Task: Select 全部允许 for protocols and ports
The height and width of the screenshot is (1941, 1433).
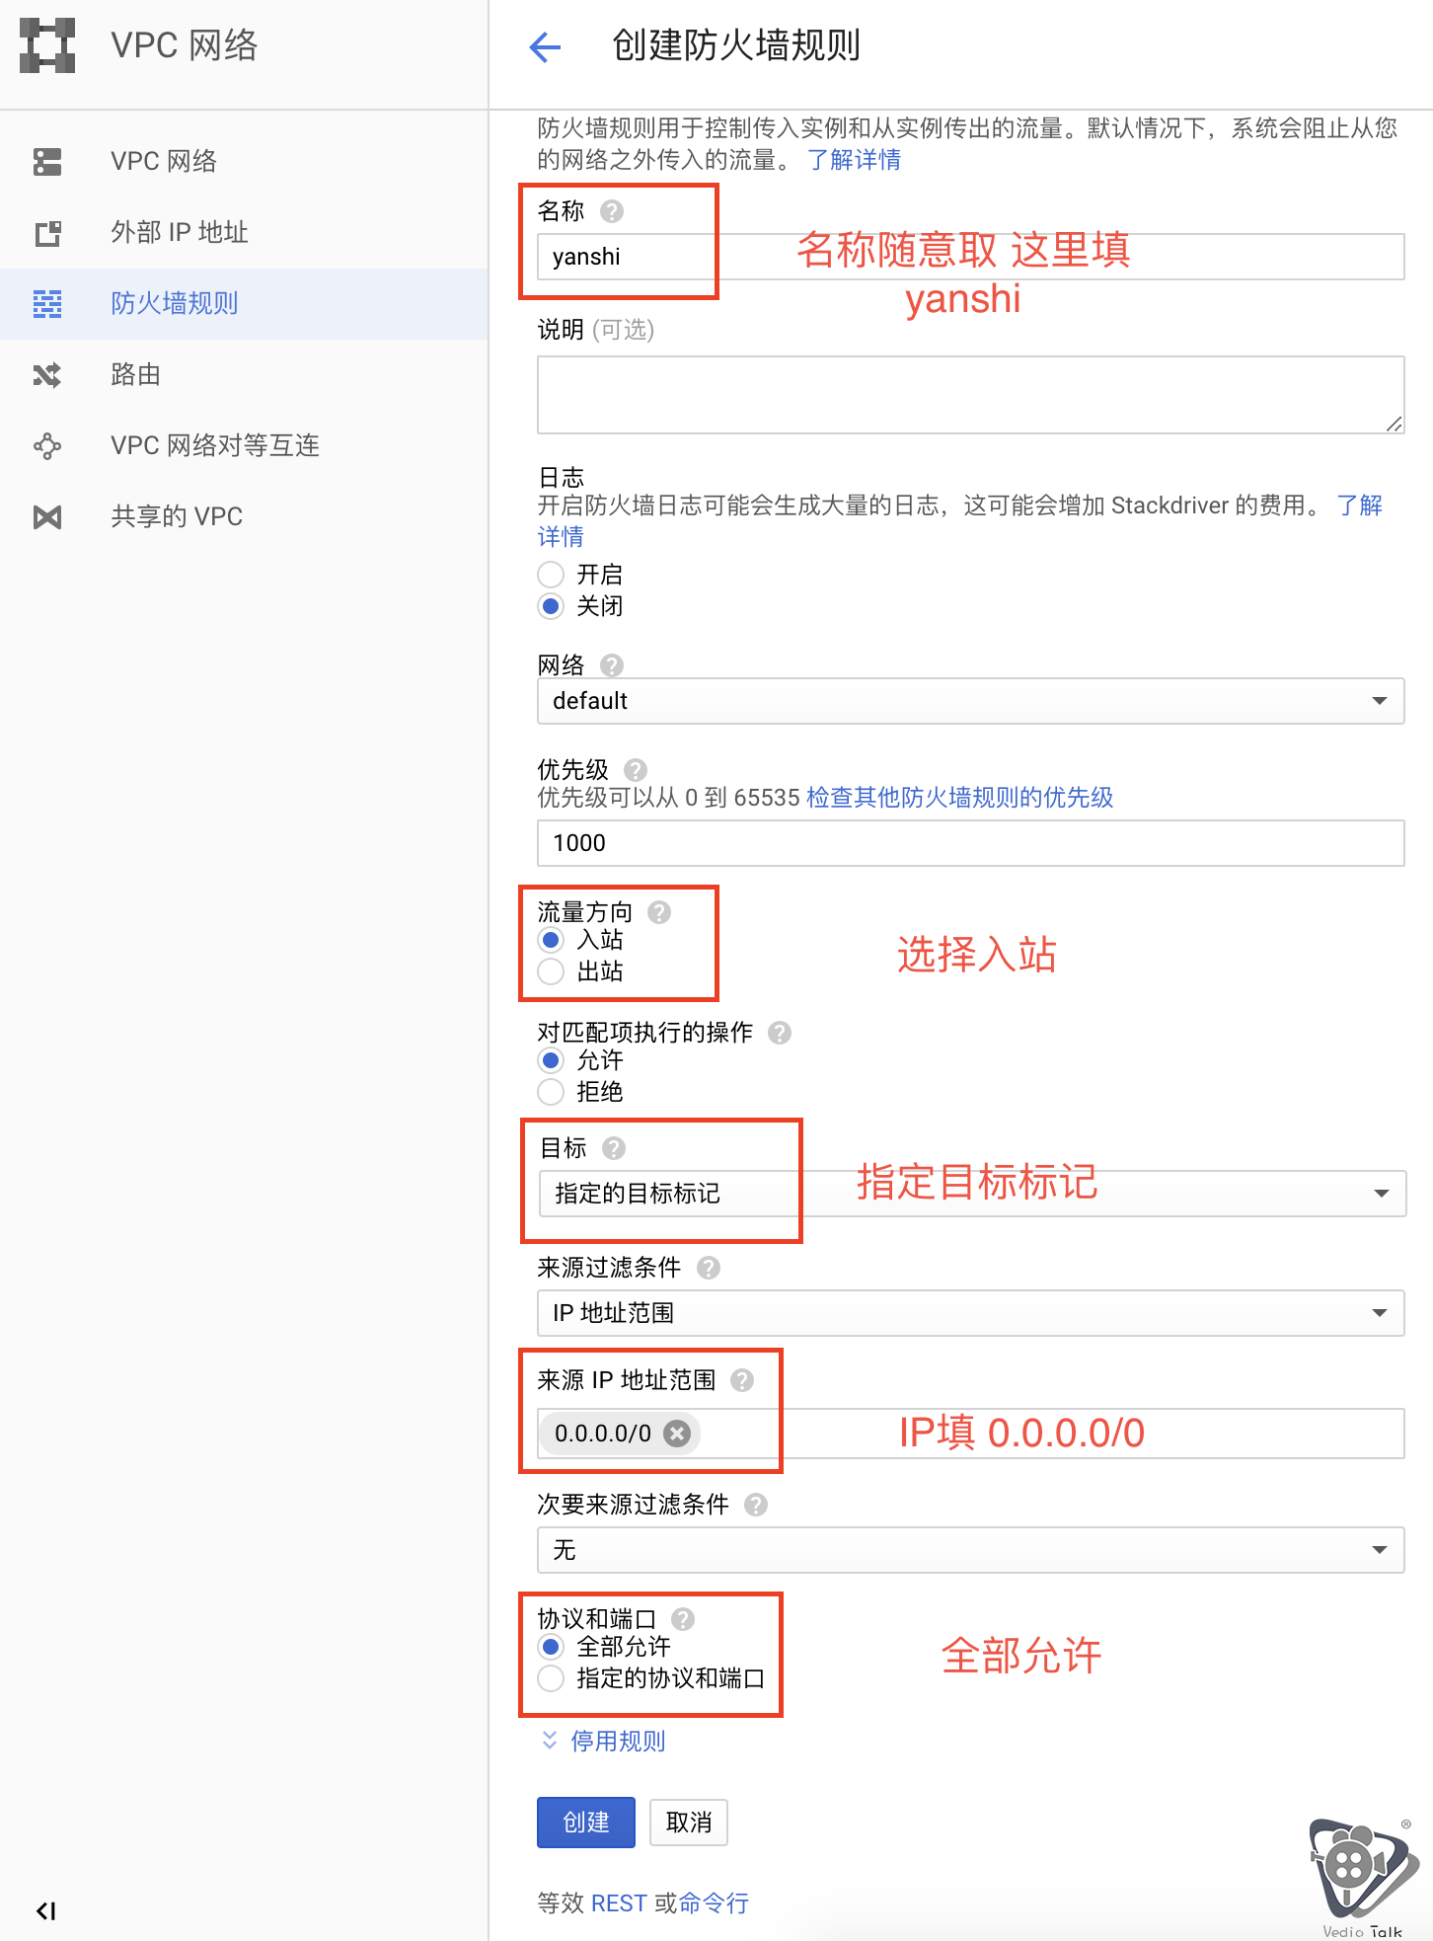Action: 551,1646
